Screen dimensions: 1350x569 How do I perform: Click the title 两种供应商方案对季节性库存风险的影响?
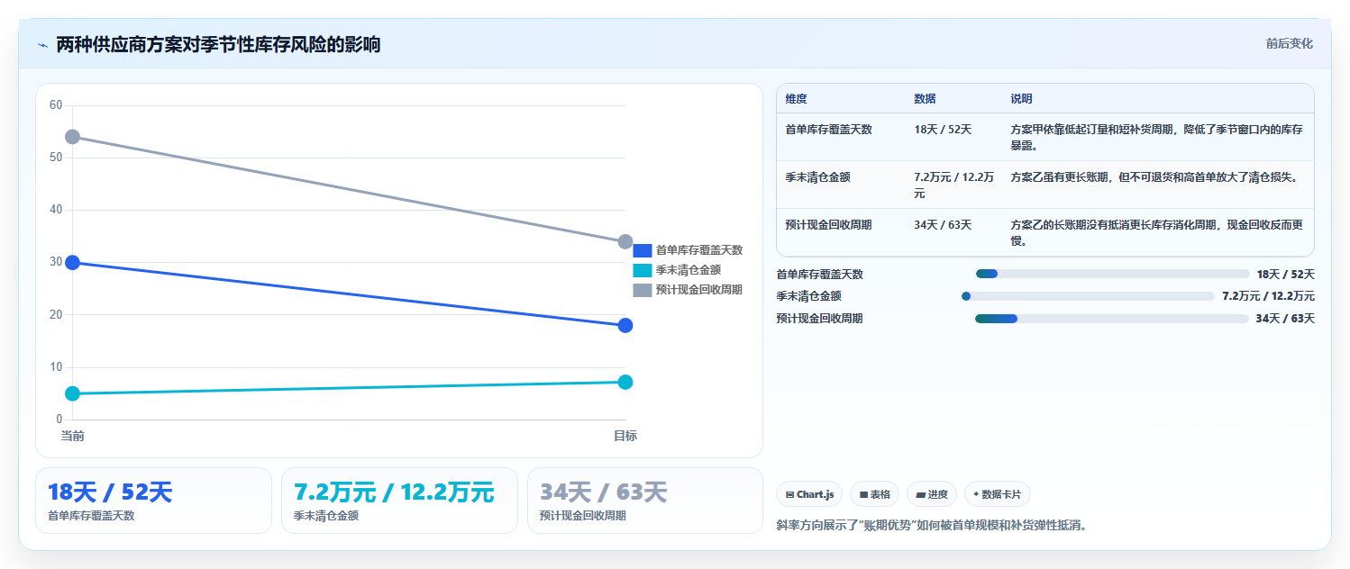(218, 44)
